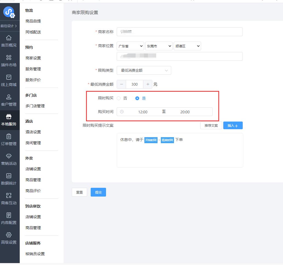Screen dimensions: 283x265
Task: Click the 12:00 start time field
Action: click(143, 112)
